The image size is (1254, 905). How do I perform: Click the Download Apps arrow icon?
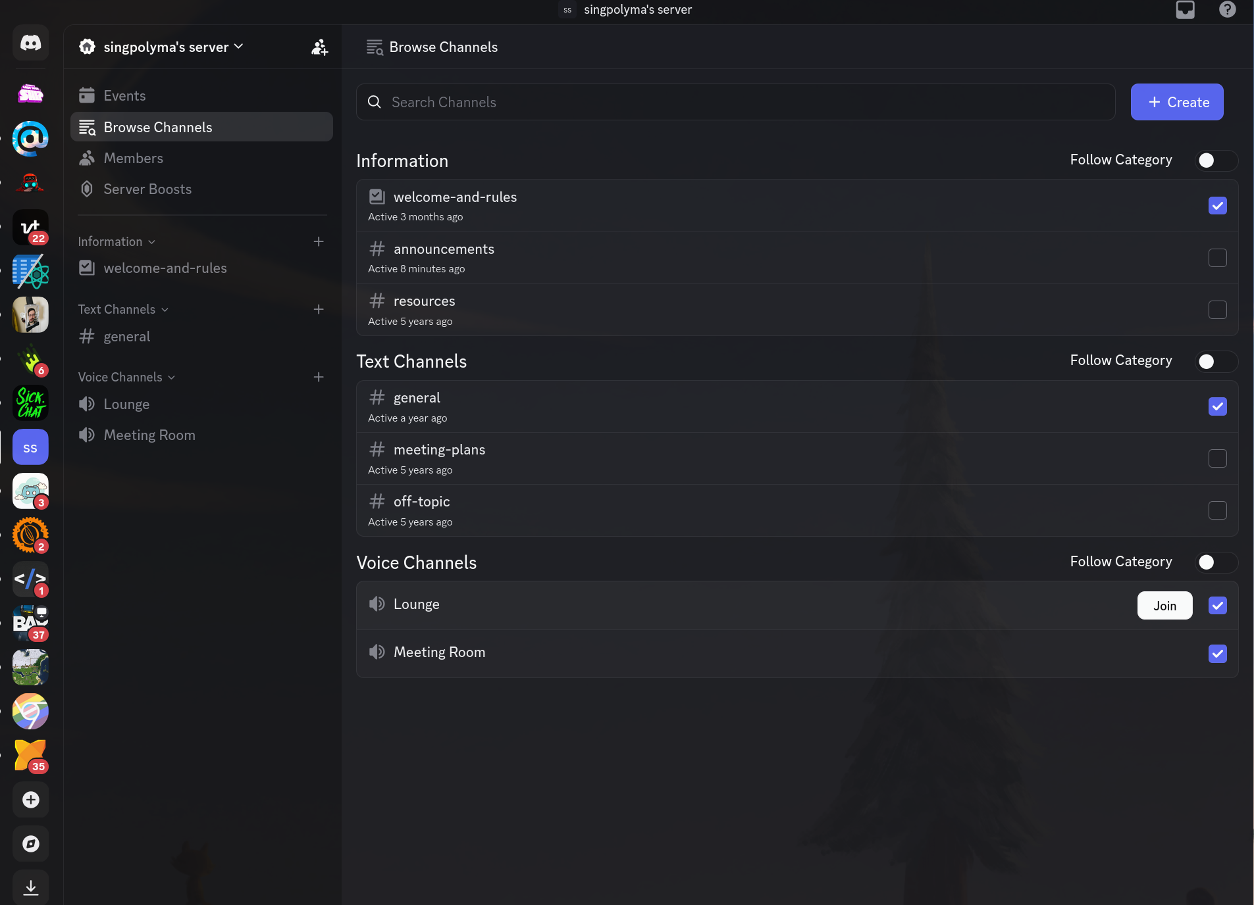[30, 887]
